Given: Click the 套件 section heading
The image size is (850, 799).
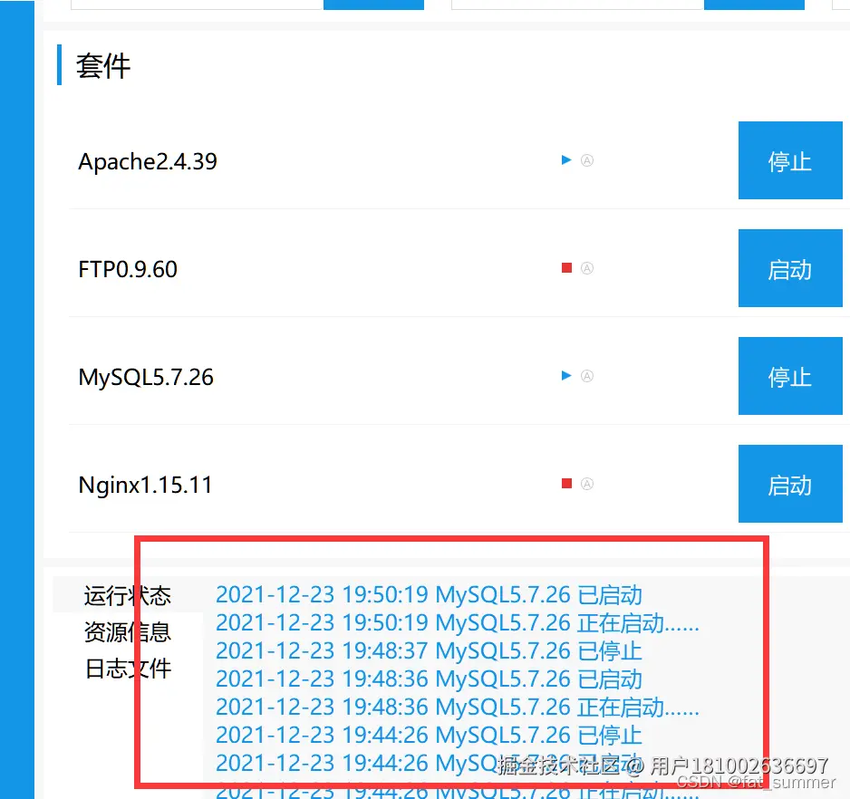Looking at the screenshot, I should point(103,66).
